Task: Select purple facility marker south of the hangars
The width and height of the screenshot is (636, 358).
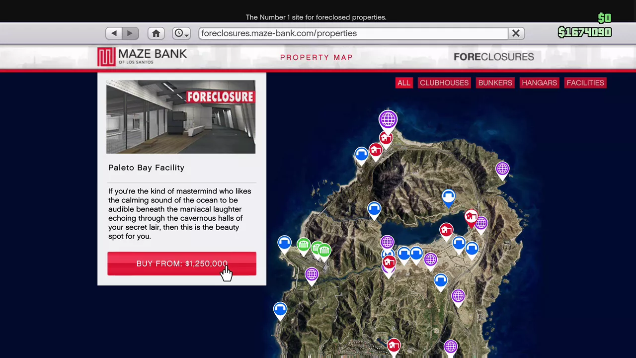Action: 312,274
